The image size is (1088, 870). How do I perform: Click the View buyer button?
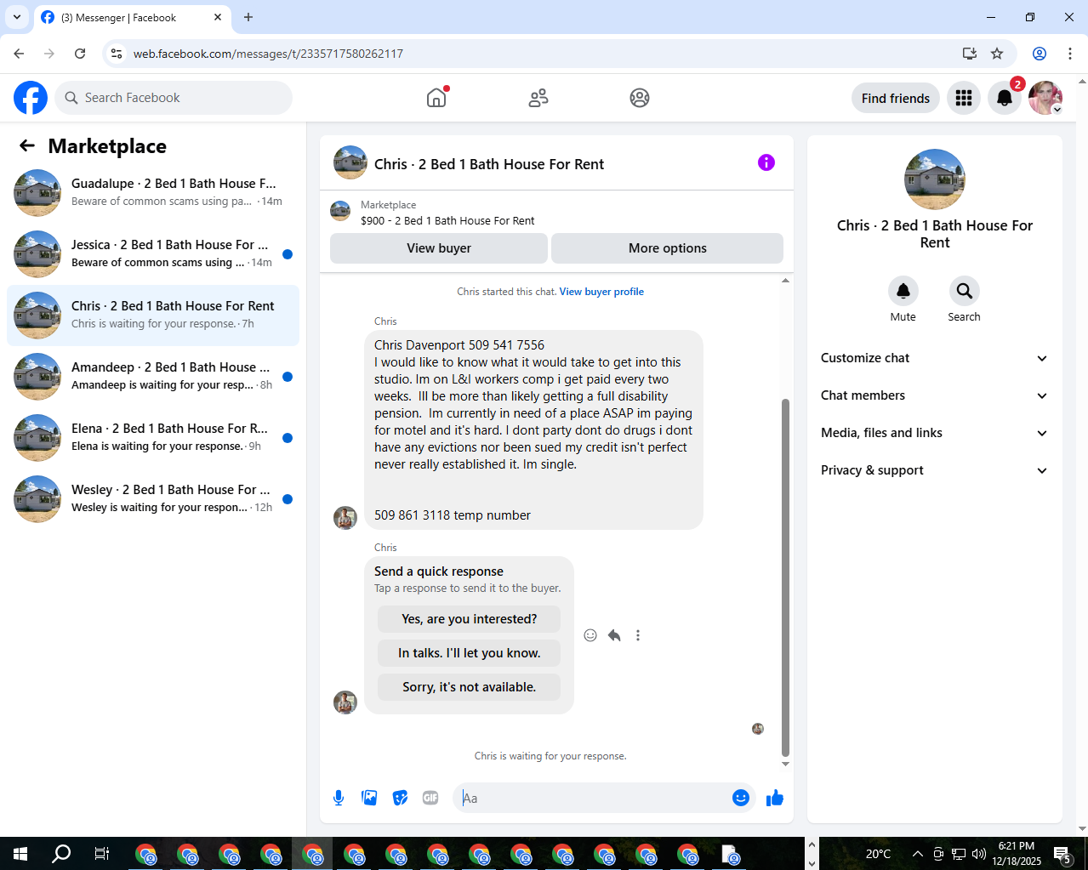[x=439, y=248]
